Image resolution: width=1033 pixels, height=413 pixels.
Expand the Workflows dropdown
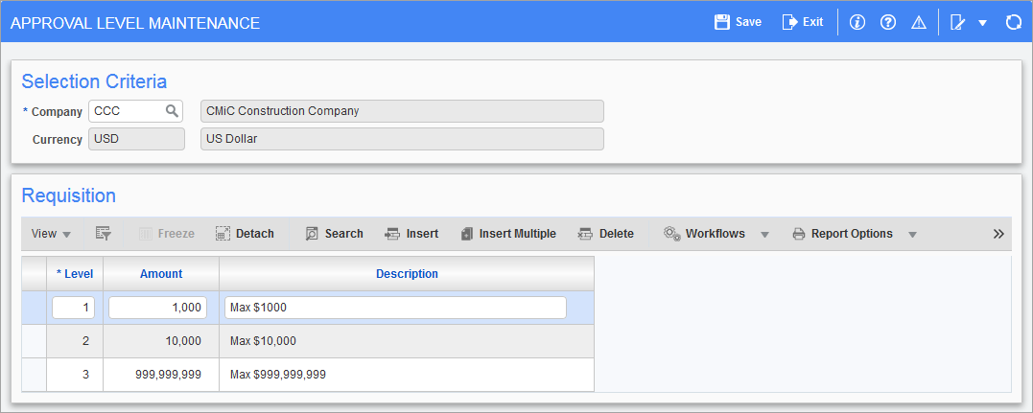764,235
